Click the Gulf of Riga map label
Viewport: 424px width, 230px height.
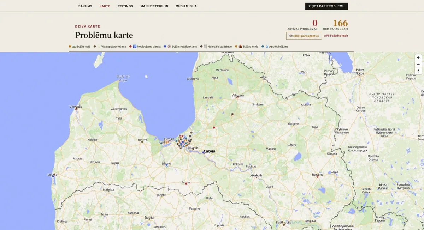tap(123, 78)
